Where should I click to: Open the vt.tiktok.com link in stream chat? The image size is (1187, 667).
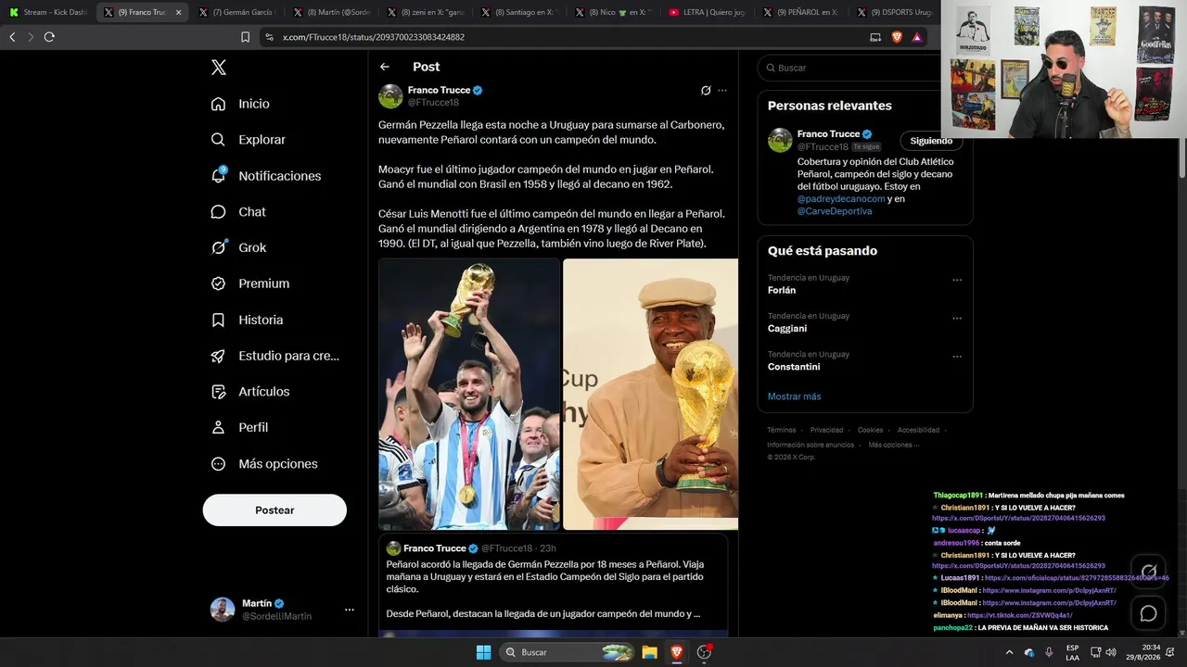[x=1018, y=615]
